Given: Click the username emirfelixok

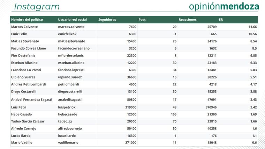Looking at the screenshot, I should pos(69,34).
